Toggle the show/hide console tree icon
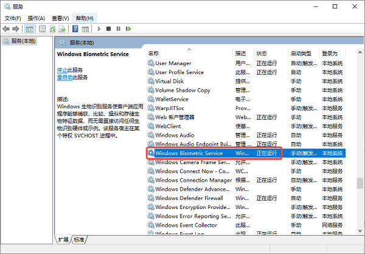 pyautogui.click(x=29, y=29)
